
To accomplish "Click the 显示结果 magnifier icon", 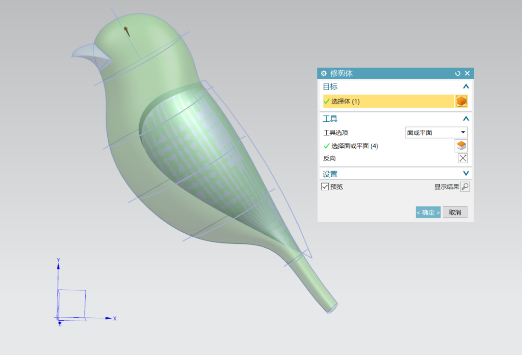I will (x=465, y=186).
